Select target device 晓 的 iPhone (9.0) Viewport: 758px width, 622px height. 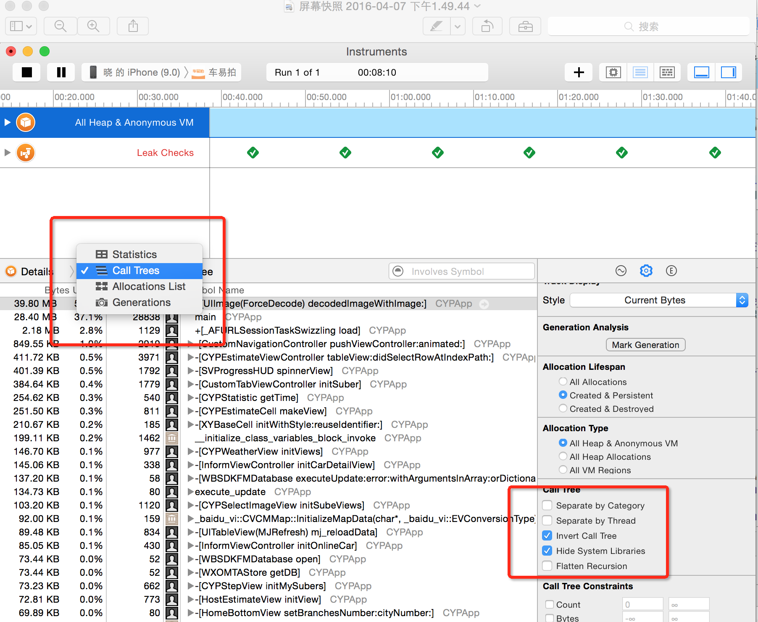pyautogui.click(x=135, y=72)
